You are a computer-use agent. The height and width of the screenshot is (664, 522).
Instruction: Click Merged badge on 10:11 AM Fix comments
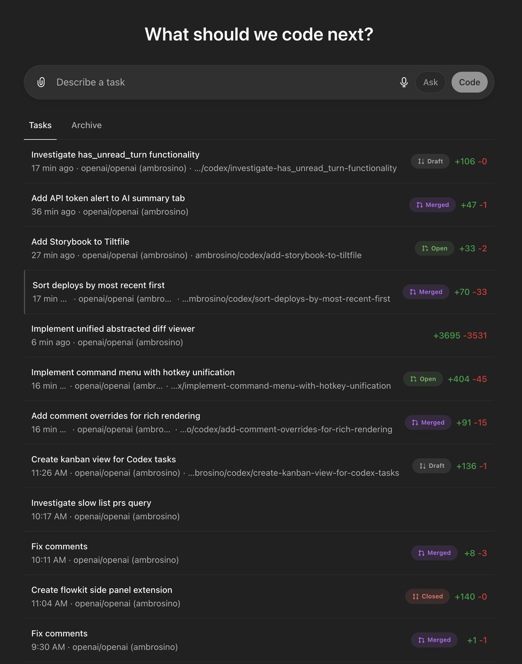pyautogui.click(x=434, y=553)
